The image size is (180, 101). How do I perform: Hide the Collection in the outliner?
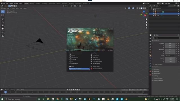coord(178,10)
